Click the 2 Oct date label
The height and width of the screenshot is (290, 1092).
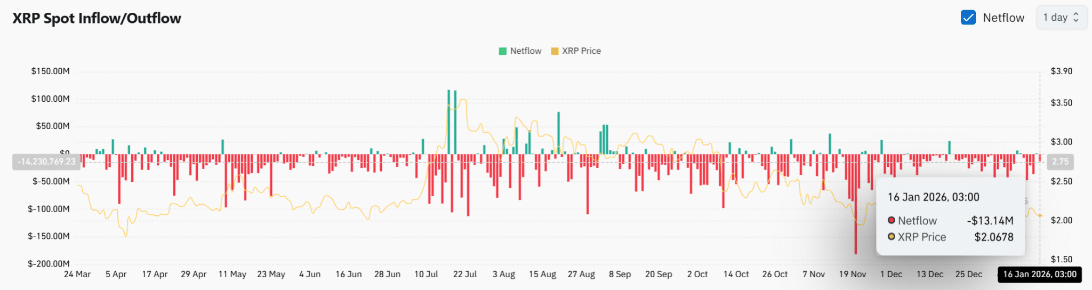pos(697,275)
